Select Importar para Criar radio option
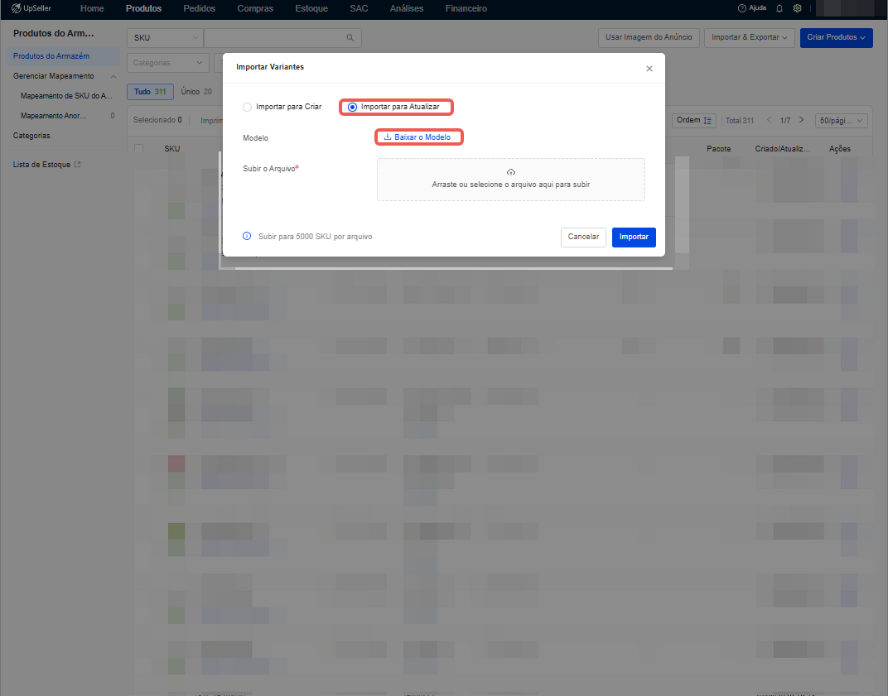This screenshot has width=888, height=696. 247,107
